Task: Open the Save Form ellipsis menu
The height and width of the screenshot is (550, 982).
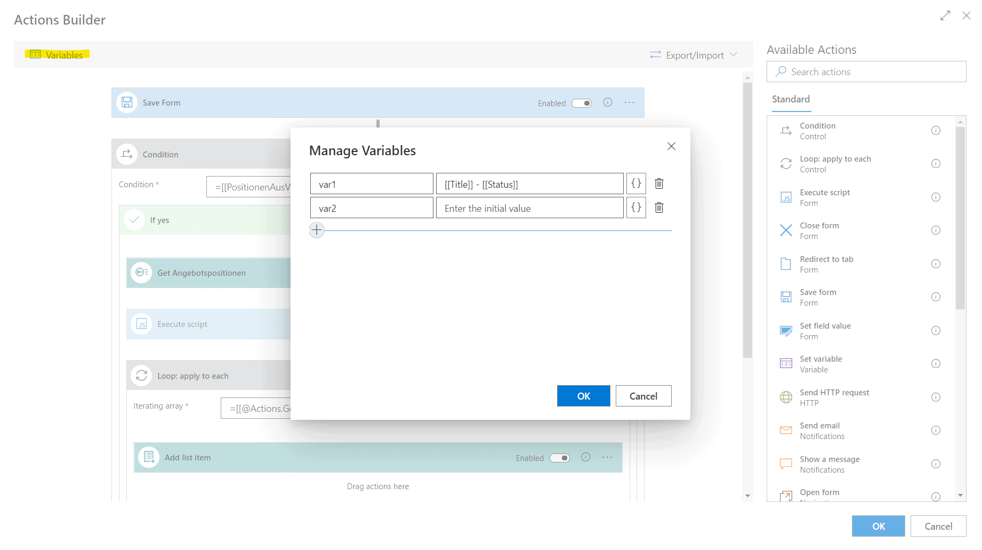Action: 629,102
